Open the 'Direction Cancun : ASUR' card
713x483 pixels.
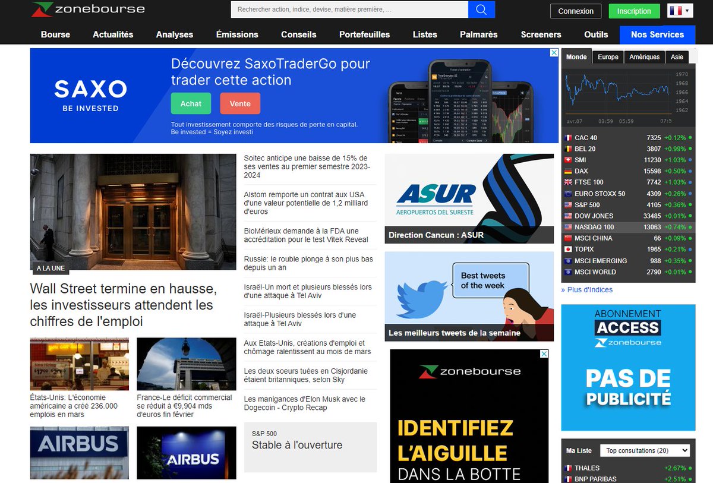tap(469, 199)
